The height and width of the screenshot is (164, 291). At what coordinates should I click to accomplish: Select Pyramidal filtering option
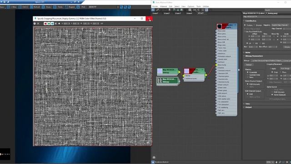pos(248,72)
